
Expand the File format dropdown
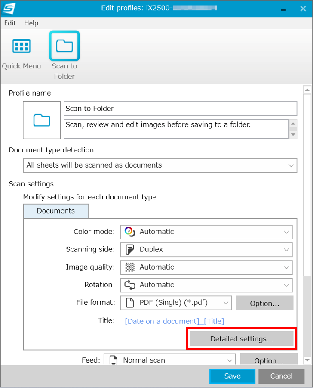(176, 303)
